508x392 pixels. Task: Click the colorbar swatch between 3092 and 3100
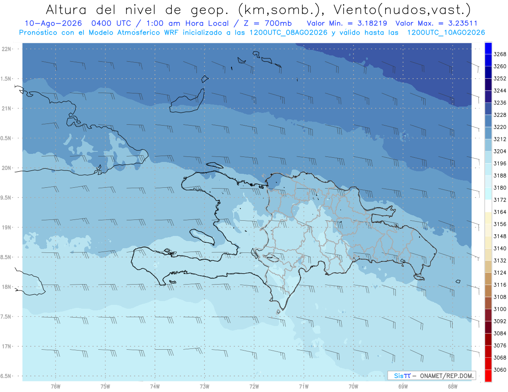pyautogui.click(x=488, y=315)
